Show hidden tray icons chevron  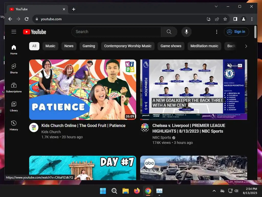[214, 191]
